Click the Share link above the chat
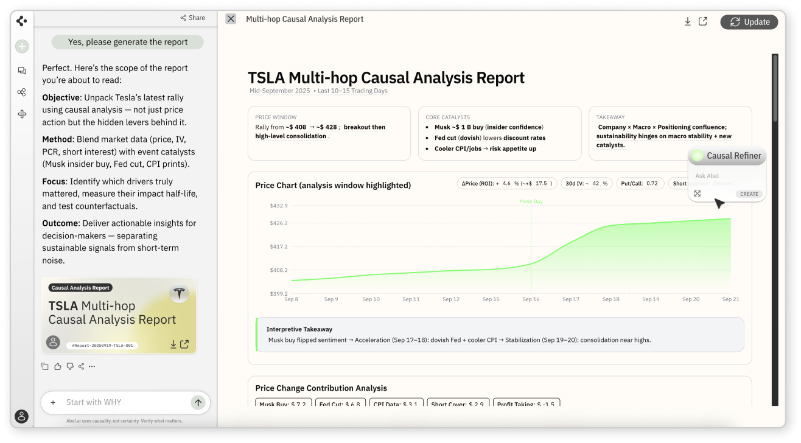The image size is (801, 443). point(193,18)
